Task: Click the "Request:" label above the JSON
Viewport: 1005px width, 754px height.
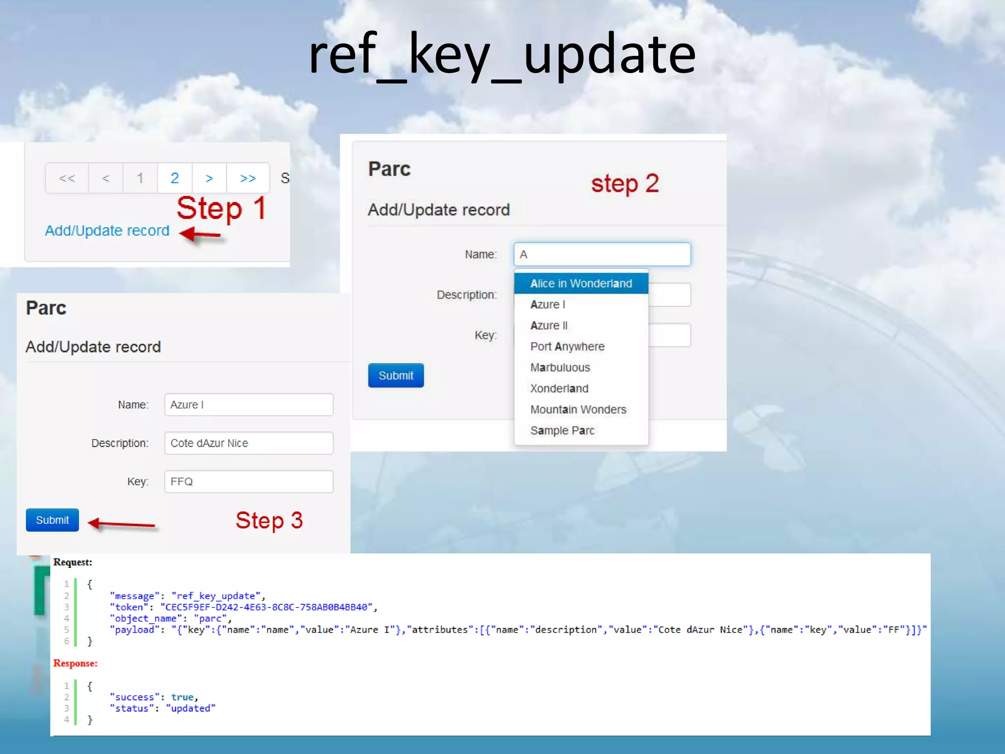Action: 73,562
